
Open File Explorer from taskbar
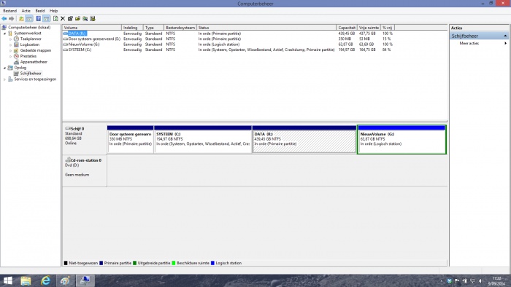click(x=26, y=281)
